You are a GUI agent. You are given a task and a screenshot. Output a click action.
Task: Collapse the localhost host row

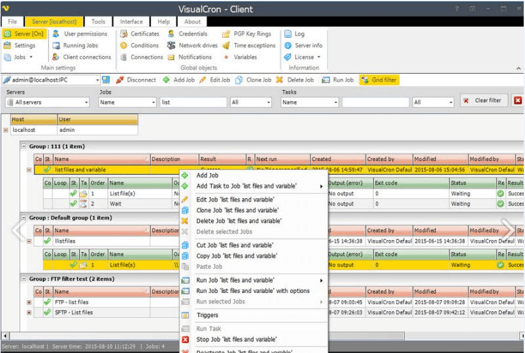click(6, 130)
